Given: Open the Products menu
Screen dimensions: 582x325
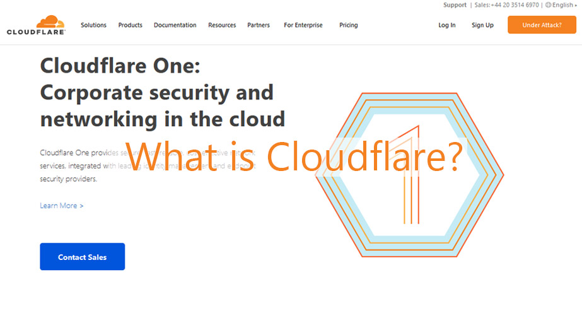Looking at the screenshot, I should [x=131, y=25].
